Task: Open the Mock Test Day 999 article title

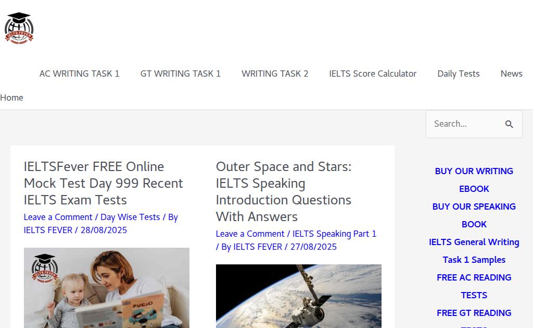Action: [x=104, y=183]
